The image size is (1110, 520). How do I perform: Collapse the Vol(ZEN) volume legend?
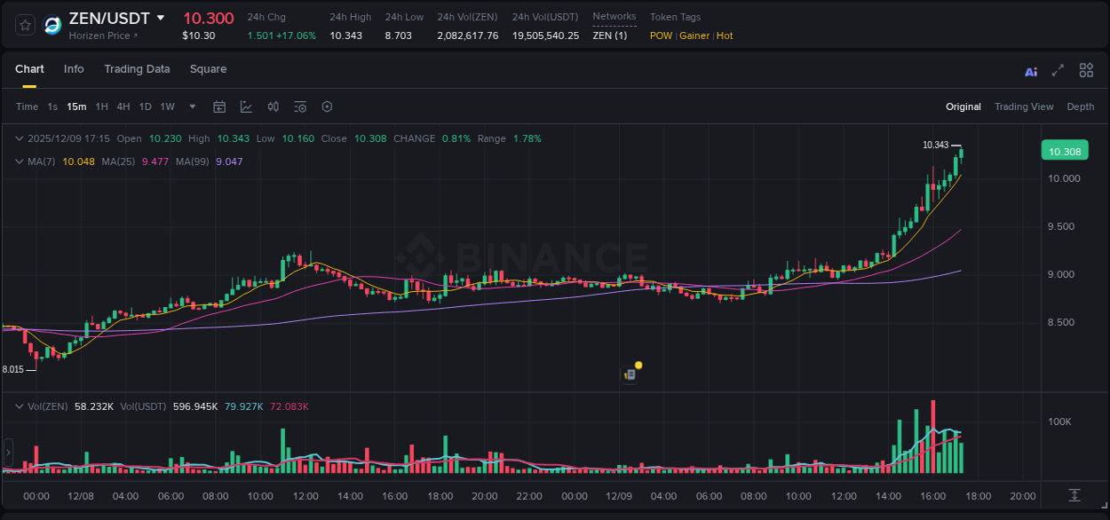coord(20,406)
